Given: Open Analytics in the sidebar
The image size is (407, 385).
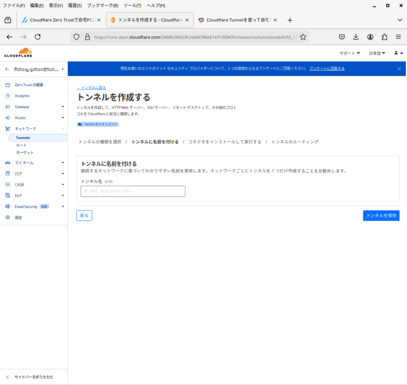Looking at the screenshot, I should pyautogui.click(x=22, y=96).
